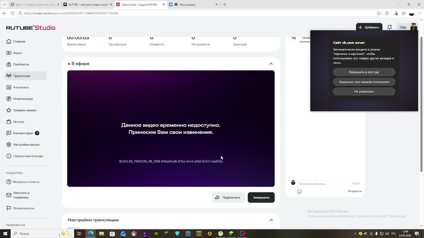Collapse chat panel with arrow icon

[x=293, y=38]
